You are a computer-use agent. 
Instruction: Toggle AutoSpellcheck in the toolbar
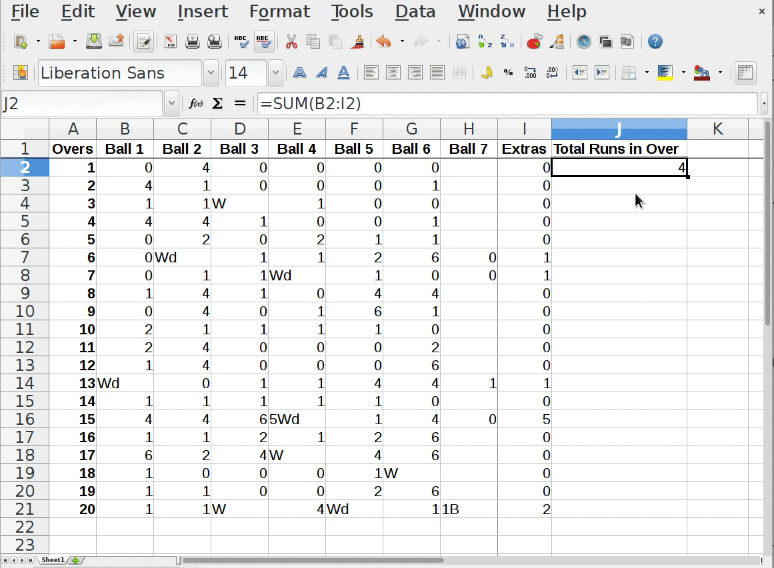pos(264,42)
